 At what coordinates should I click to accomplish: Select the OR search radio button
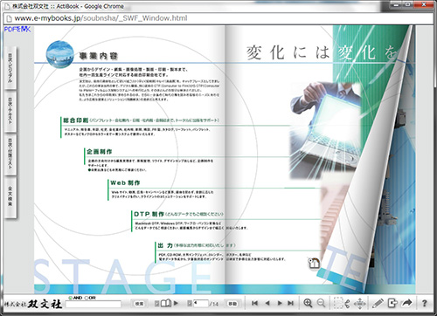coord(87,298)
